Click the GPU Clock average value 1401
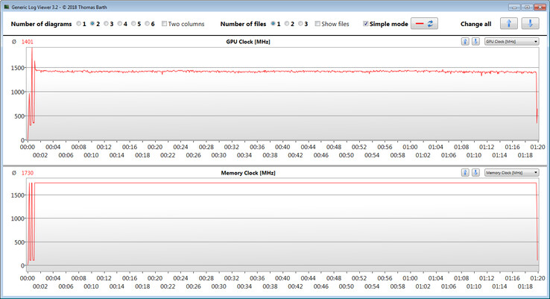Screen dimensions: 550x299 28,42
